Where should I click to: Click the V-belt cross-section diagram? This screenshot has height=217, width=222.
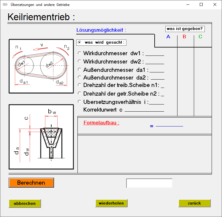41,137
